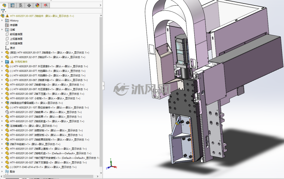Image resolution: width=284 pixels, height=179 pixels.
Task: Open the last manager tab after DisplayManager
Action: pyautogui.click(x=45, y=6)
